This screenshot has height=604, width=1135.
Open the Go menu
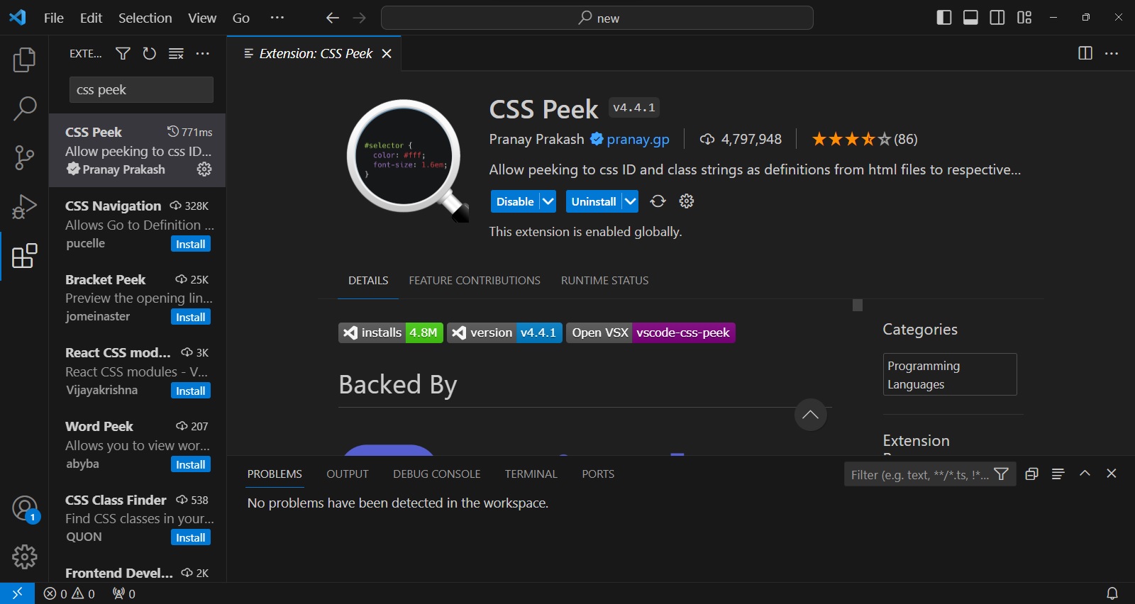(241, 18)
